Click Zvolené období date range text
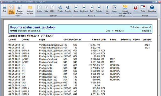 point(31,36)
